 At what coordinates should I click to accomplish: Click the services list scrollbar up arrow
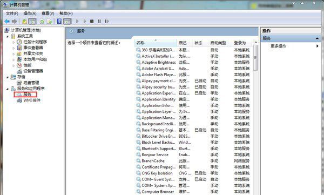coord(255,42)
